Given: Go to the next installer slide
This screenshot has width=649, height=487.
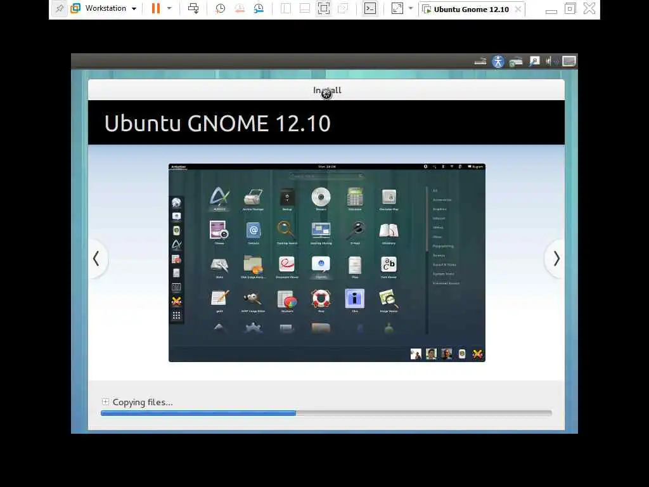Looking at the screenshot, I should tap(556, 259).
